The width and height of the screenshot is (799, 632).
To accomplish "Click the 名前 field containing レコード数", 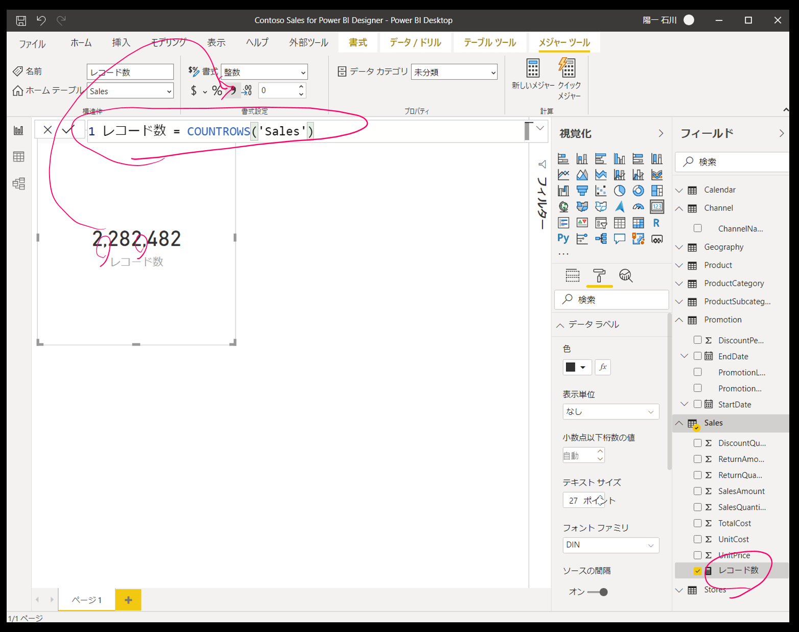I will tap(130, 72).
